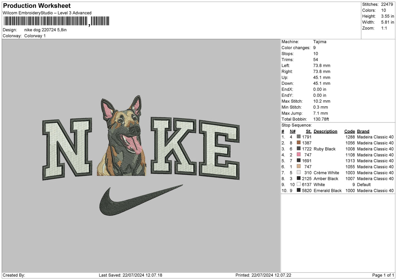This screenshot has width=397, height=280.
Task: Click the dark swatch for code 1313
Action: [x=299, y=161]
